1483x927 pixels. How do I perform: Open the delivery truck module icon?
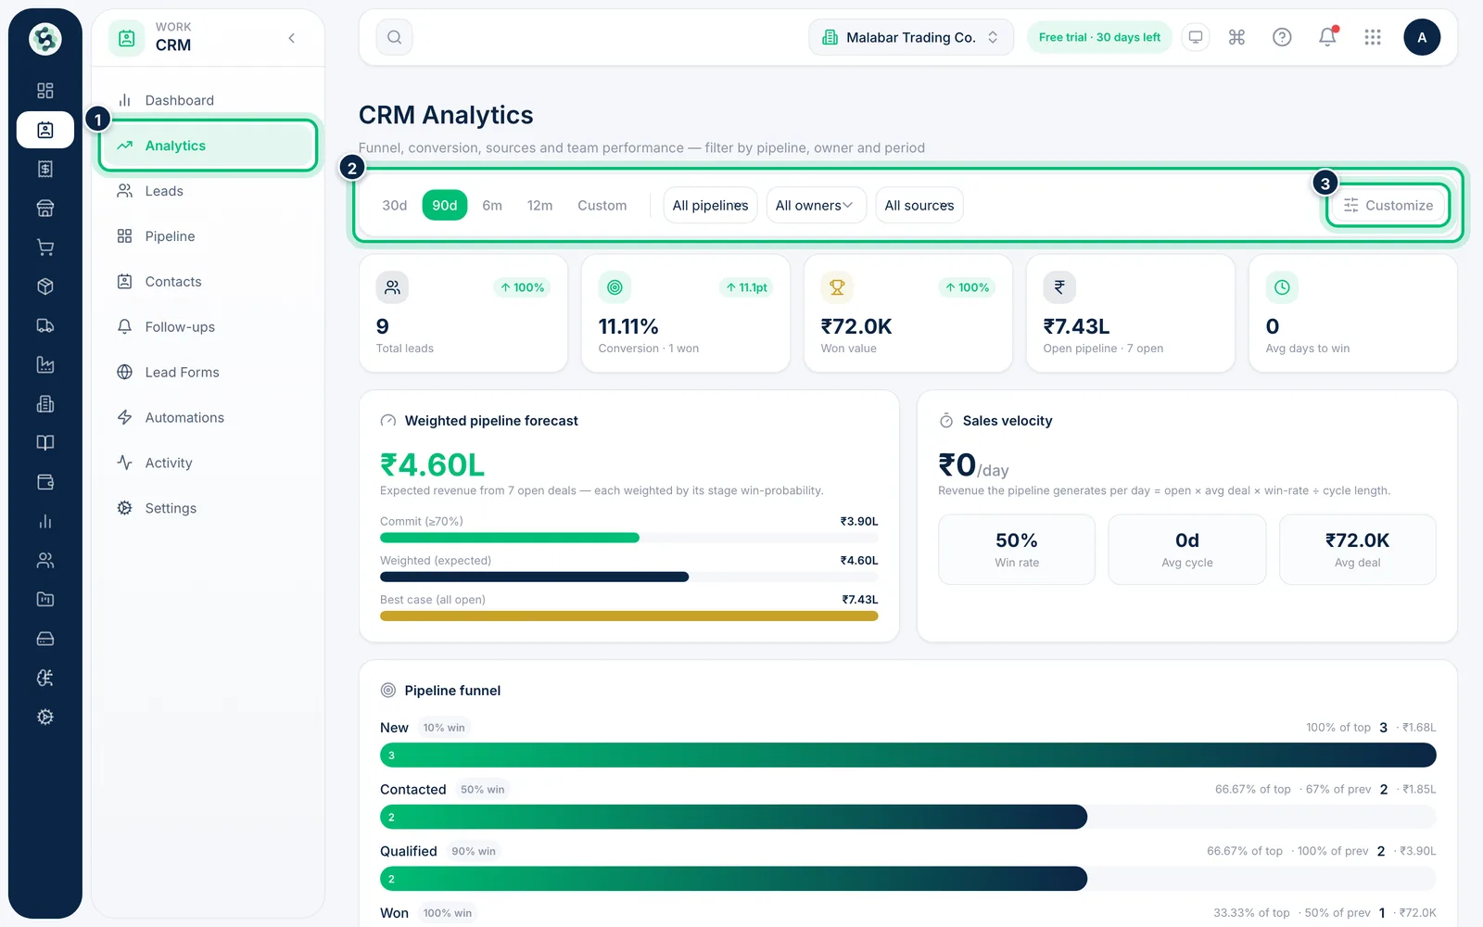45,325
